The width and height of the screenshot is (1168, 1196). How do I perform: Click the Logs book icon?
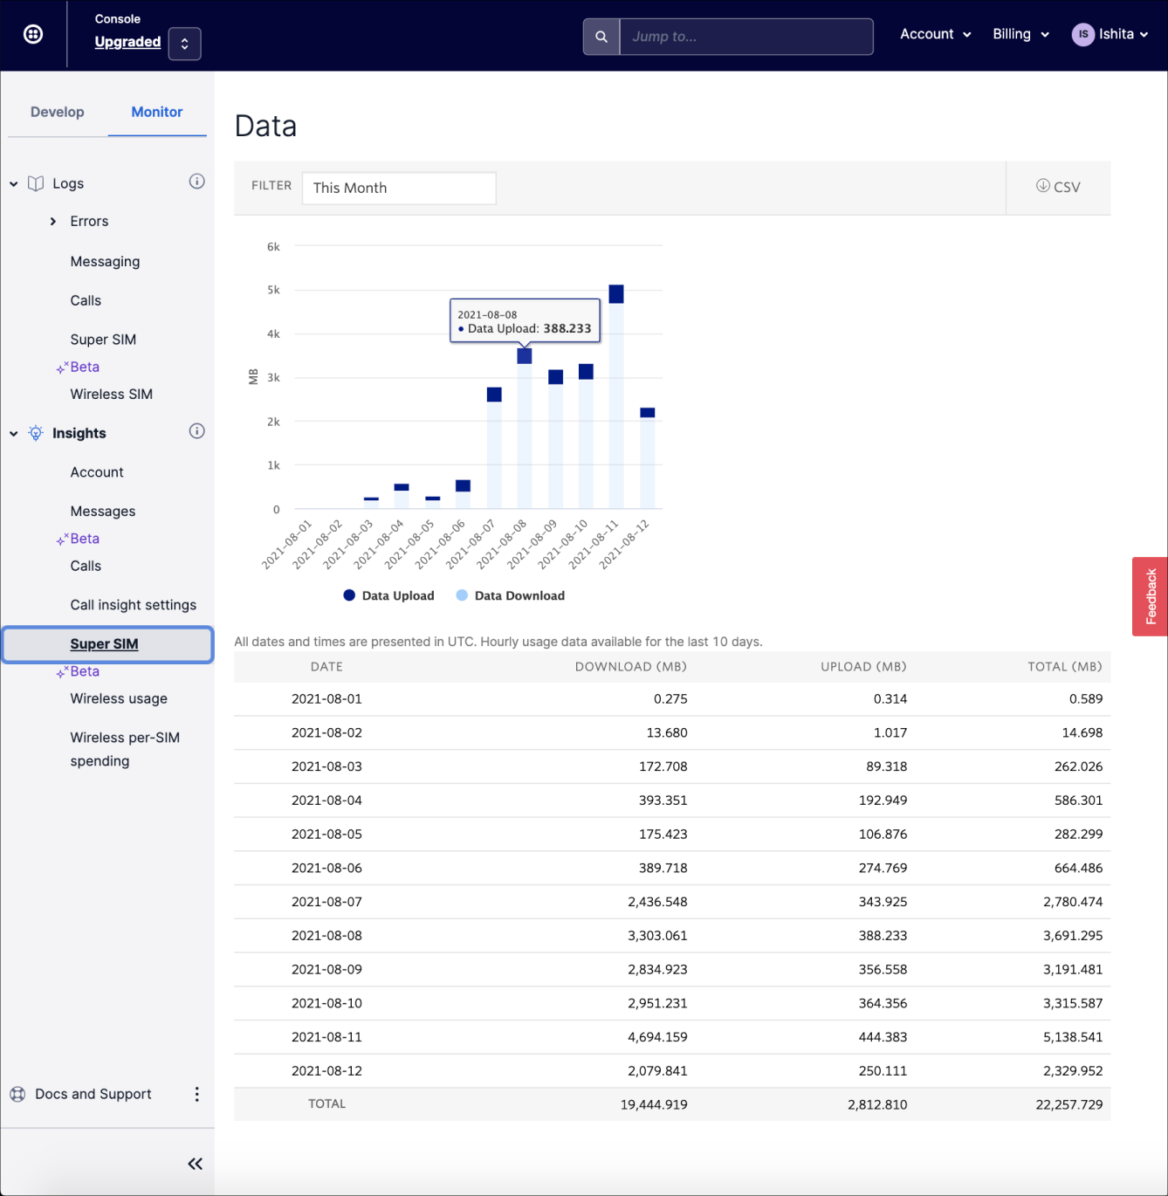[36, 183]
